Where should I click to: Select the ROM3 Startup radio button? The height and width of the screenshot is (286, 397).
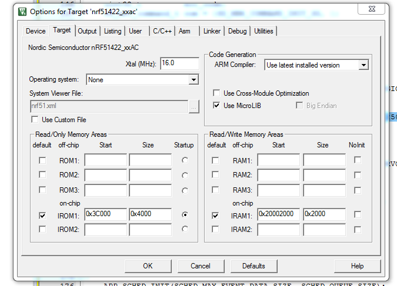185,190
